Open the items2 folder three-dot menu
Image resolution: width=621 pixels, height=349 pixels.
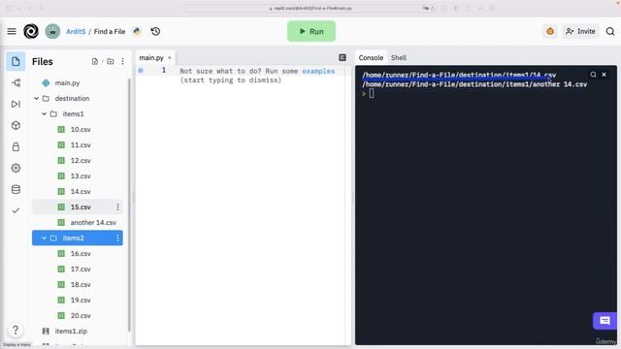[x=117, y=238]
